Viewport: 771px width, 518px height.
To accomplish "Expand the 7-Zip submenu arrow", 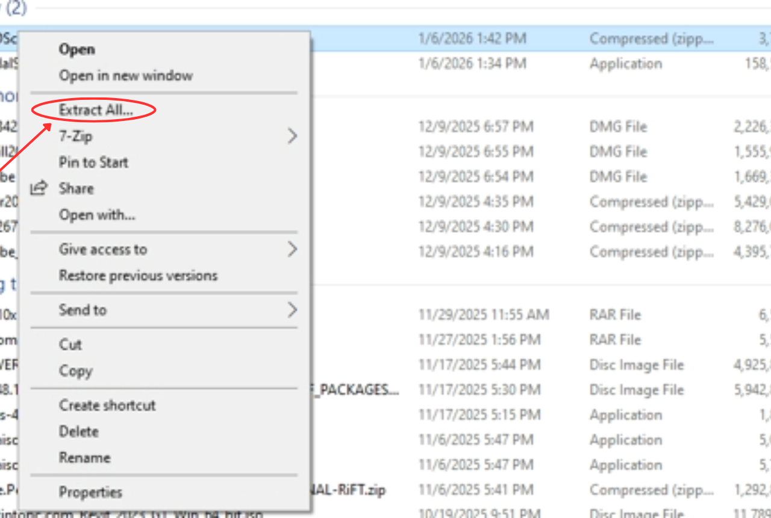I will pyautogui.click(x=292, y=137).
